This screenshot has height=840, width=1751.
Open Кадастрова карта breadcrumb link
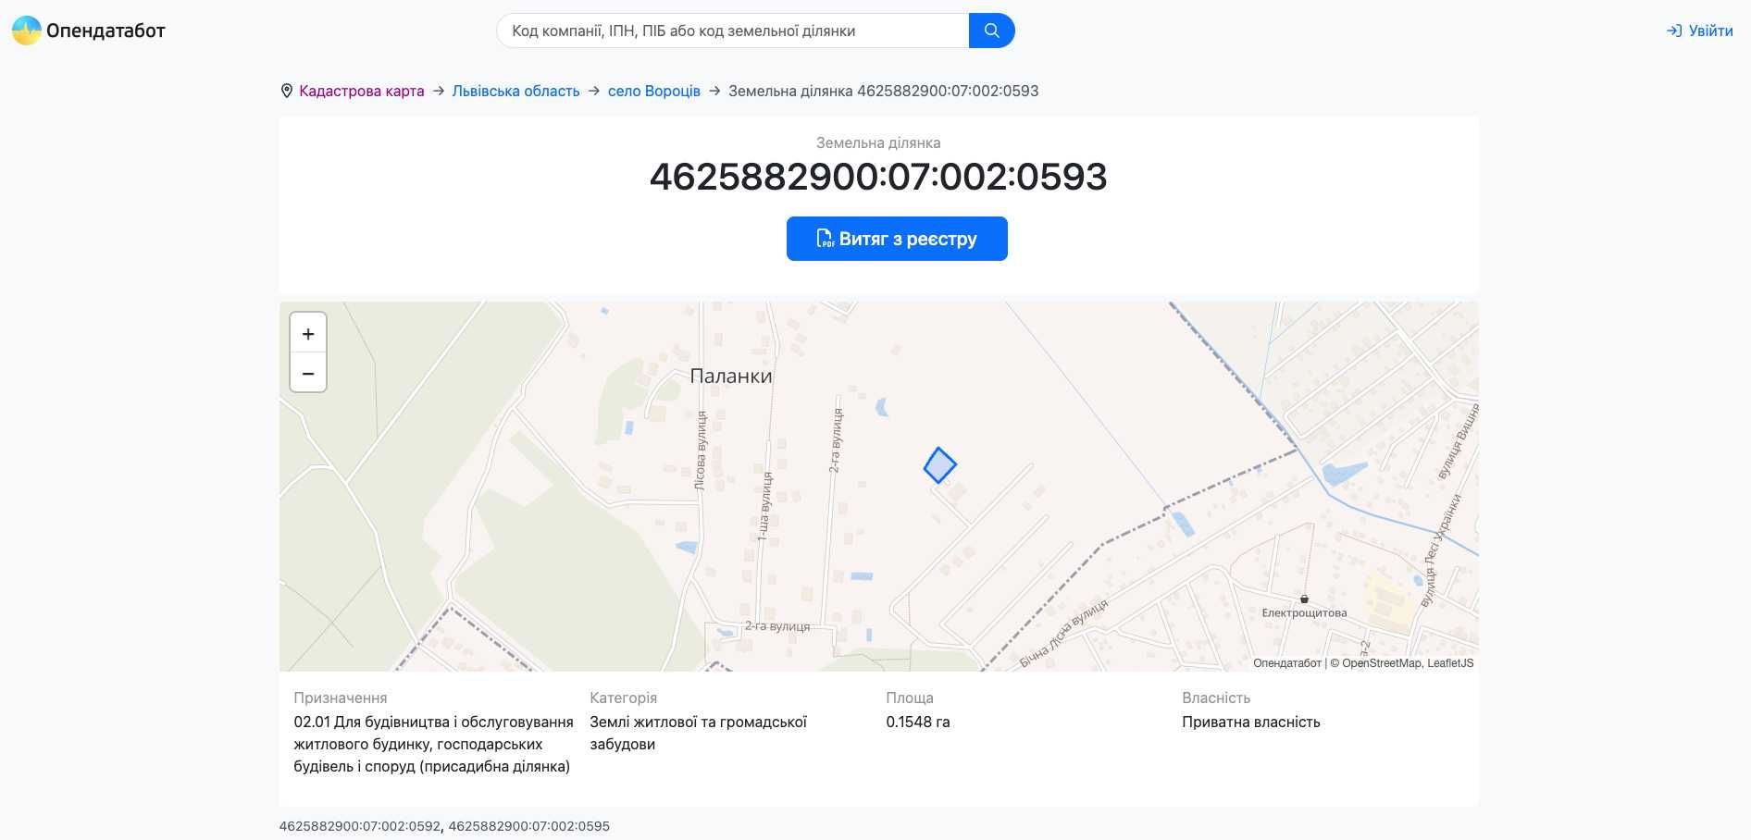(361, 91)
